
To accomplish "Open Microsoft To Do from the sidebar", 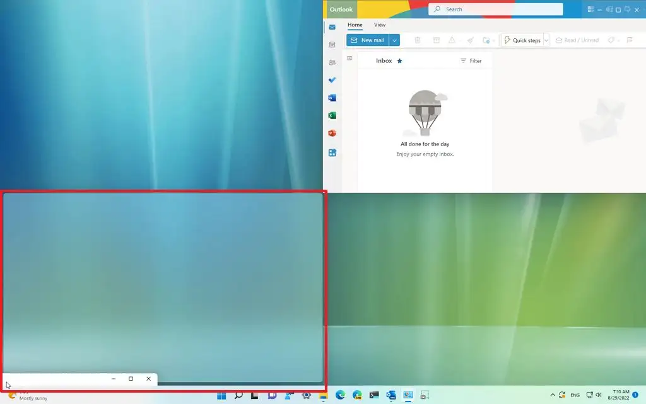I will point(332,79).
